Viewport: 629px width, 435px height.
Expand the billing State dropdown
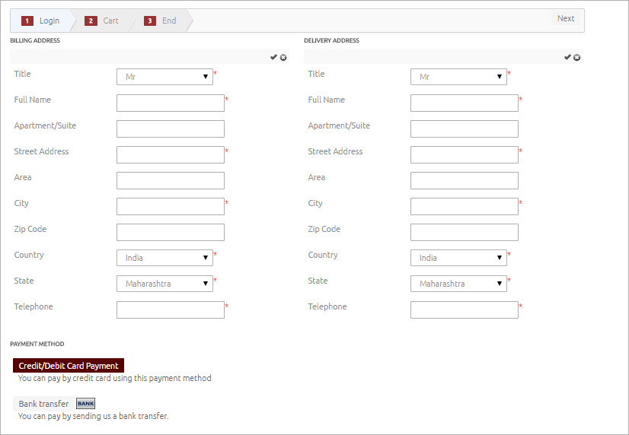(164, 284)
